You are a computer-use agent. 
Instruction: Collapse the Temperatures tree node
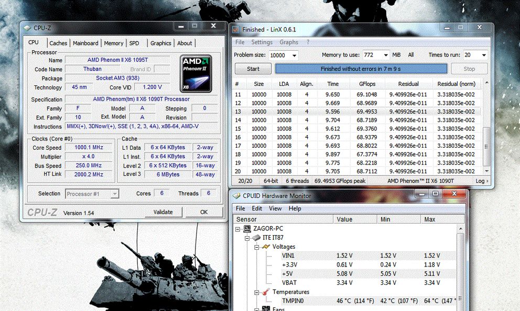257,293
